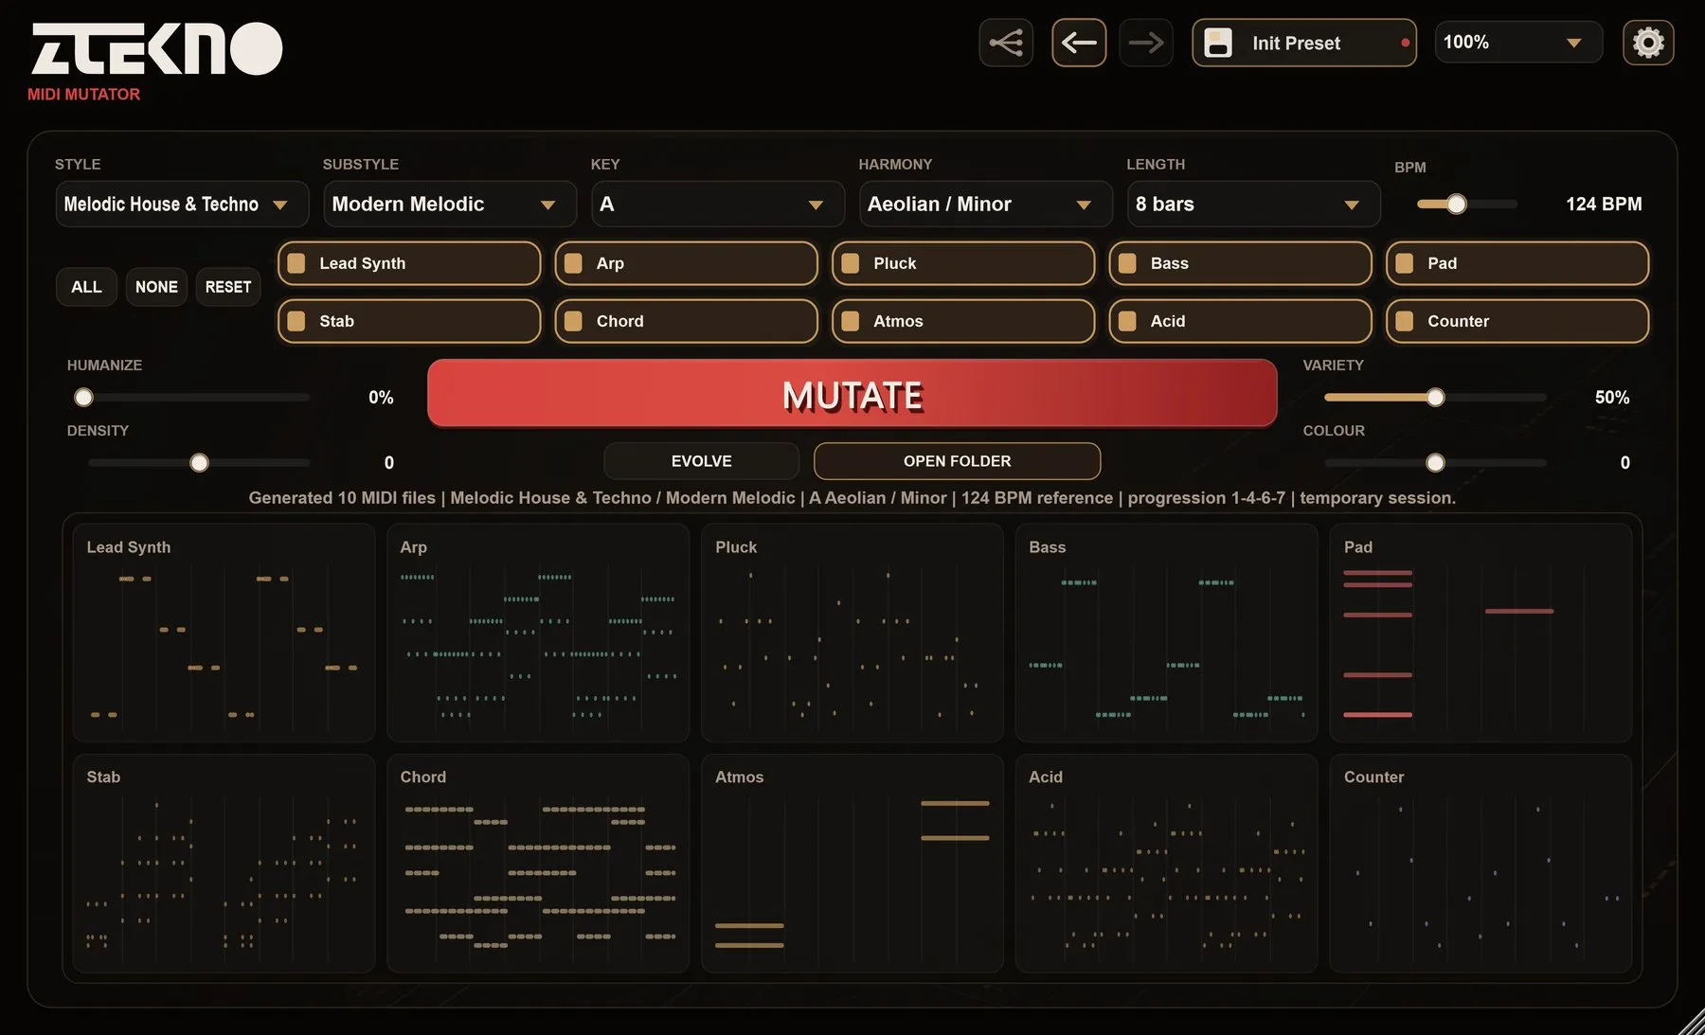This screenshot has width=1705, height=1035.
Task: Click the BPM slider handle
Action: pos(1457,204)
